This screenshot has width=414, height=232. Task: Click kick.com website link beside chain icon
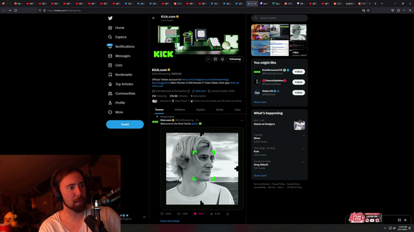pyautogui.click(x=201, y=91)
